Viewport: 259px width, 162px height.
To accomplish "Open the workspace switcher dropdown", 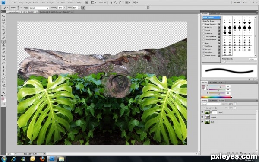I will [240, 3].
